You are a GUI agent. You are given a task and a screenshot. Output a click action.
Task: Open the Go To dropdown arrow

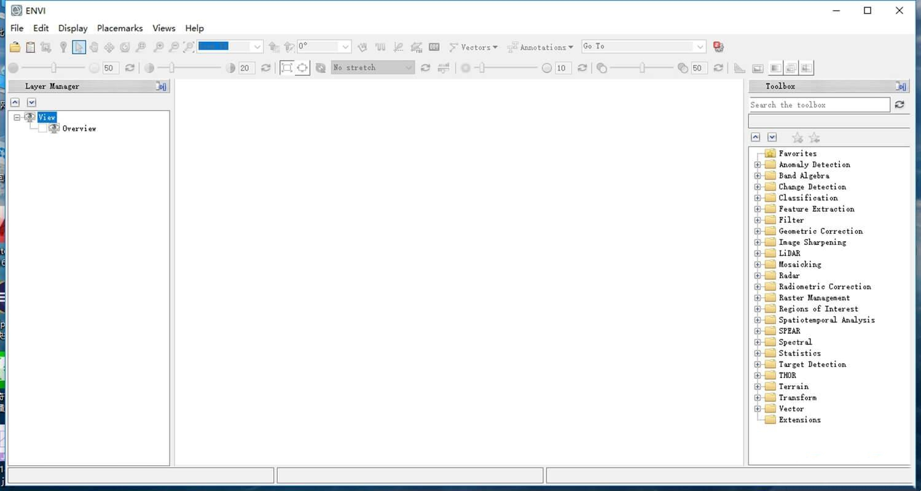click(700, 47)
